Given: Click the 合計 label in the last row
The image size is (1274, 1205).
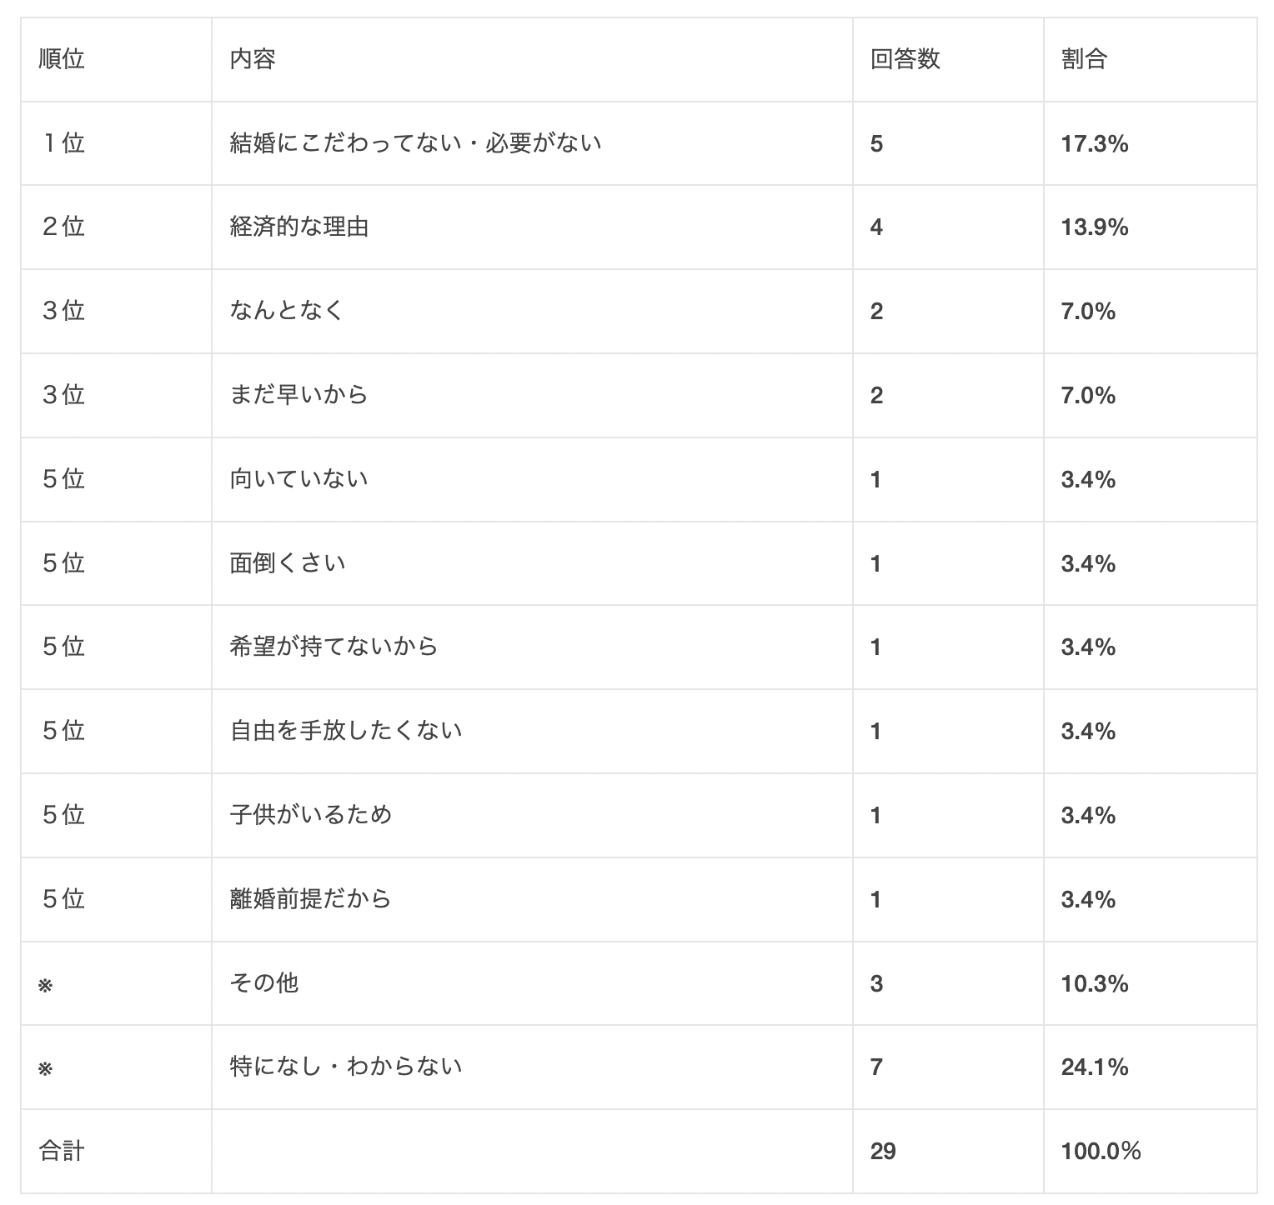Looking at the screenshot, I should pyautogui.click(x=63, y=1152).
